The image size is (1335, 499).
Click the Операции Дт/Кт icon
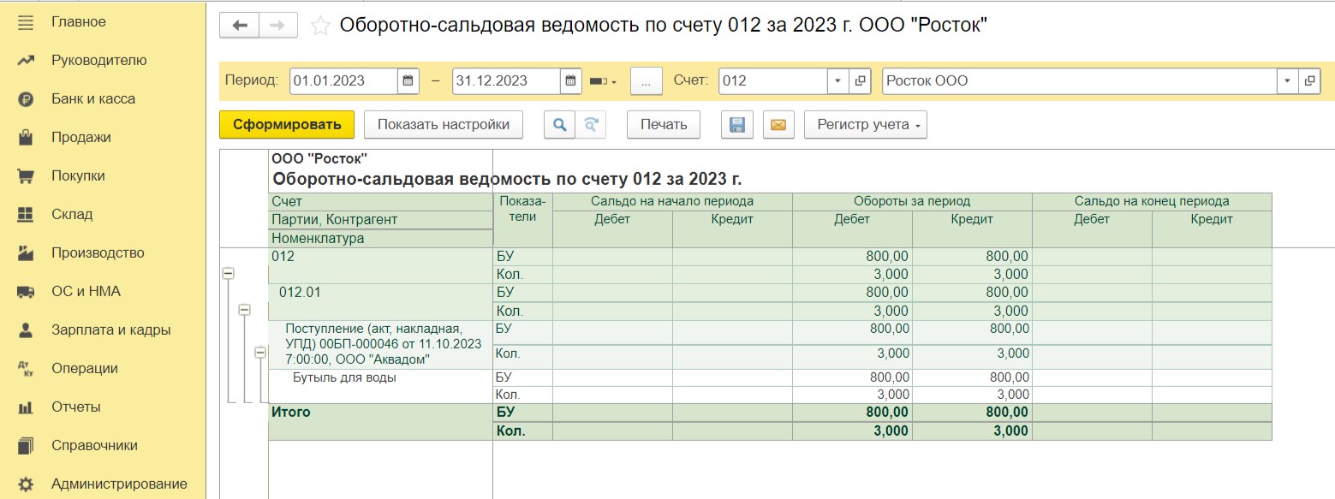(26, 369)
